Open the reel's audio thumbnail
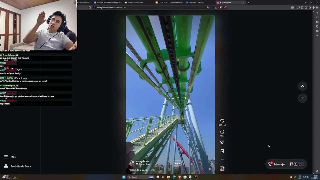Image resolution: width=320 pixels, height=180 pixels. [222, 168]
